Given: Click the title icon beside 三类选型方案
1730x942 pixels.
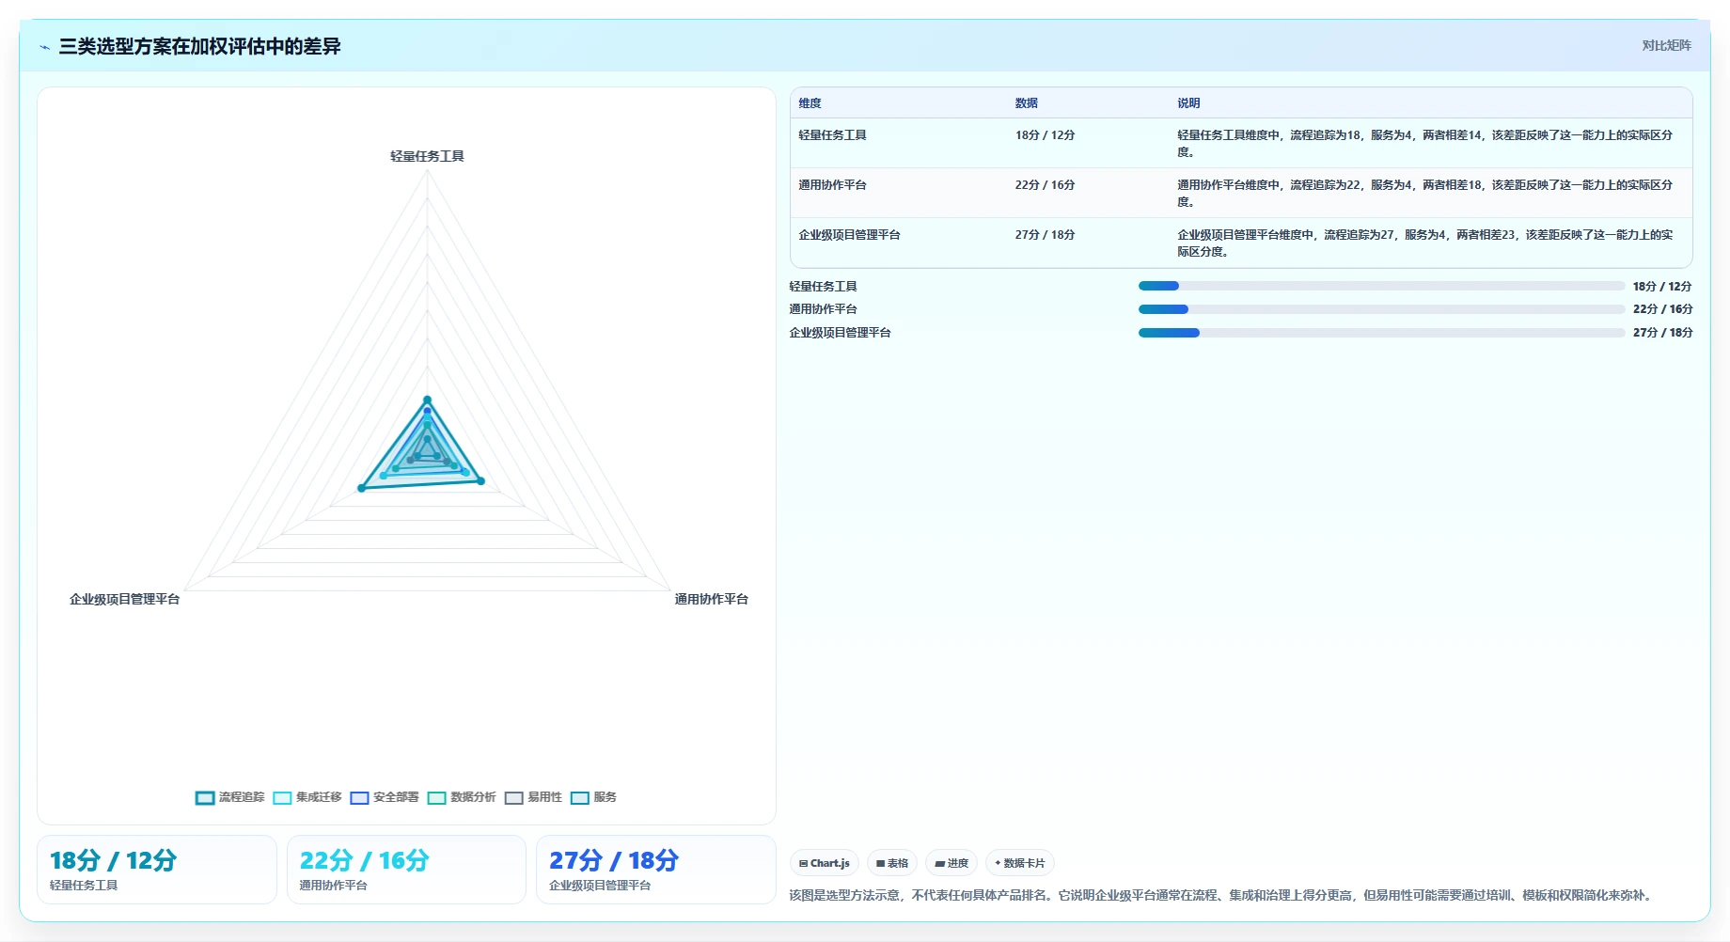Looking at the screenshot, I should click(44, 47).
